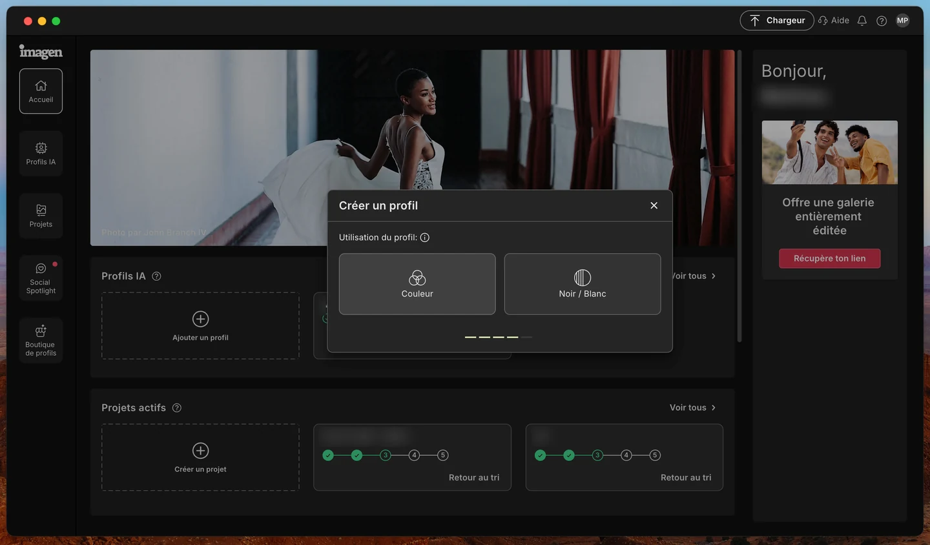
Task: Open Social Spotlight in the sidebar
Action: click(41, 278)
